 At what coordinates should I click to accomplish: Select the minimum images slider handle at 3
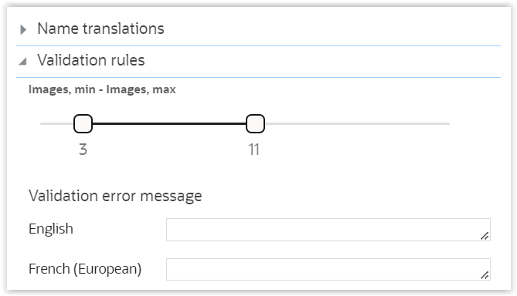(83, 123)
